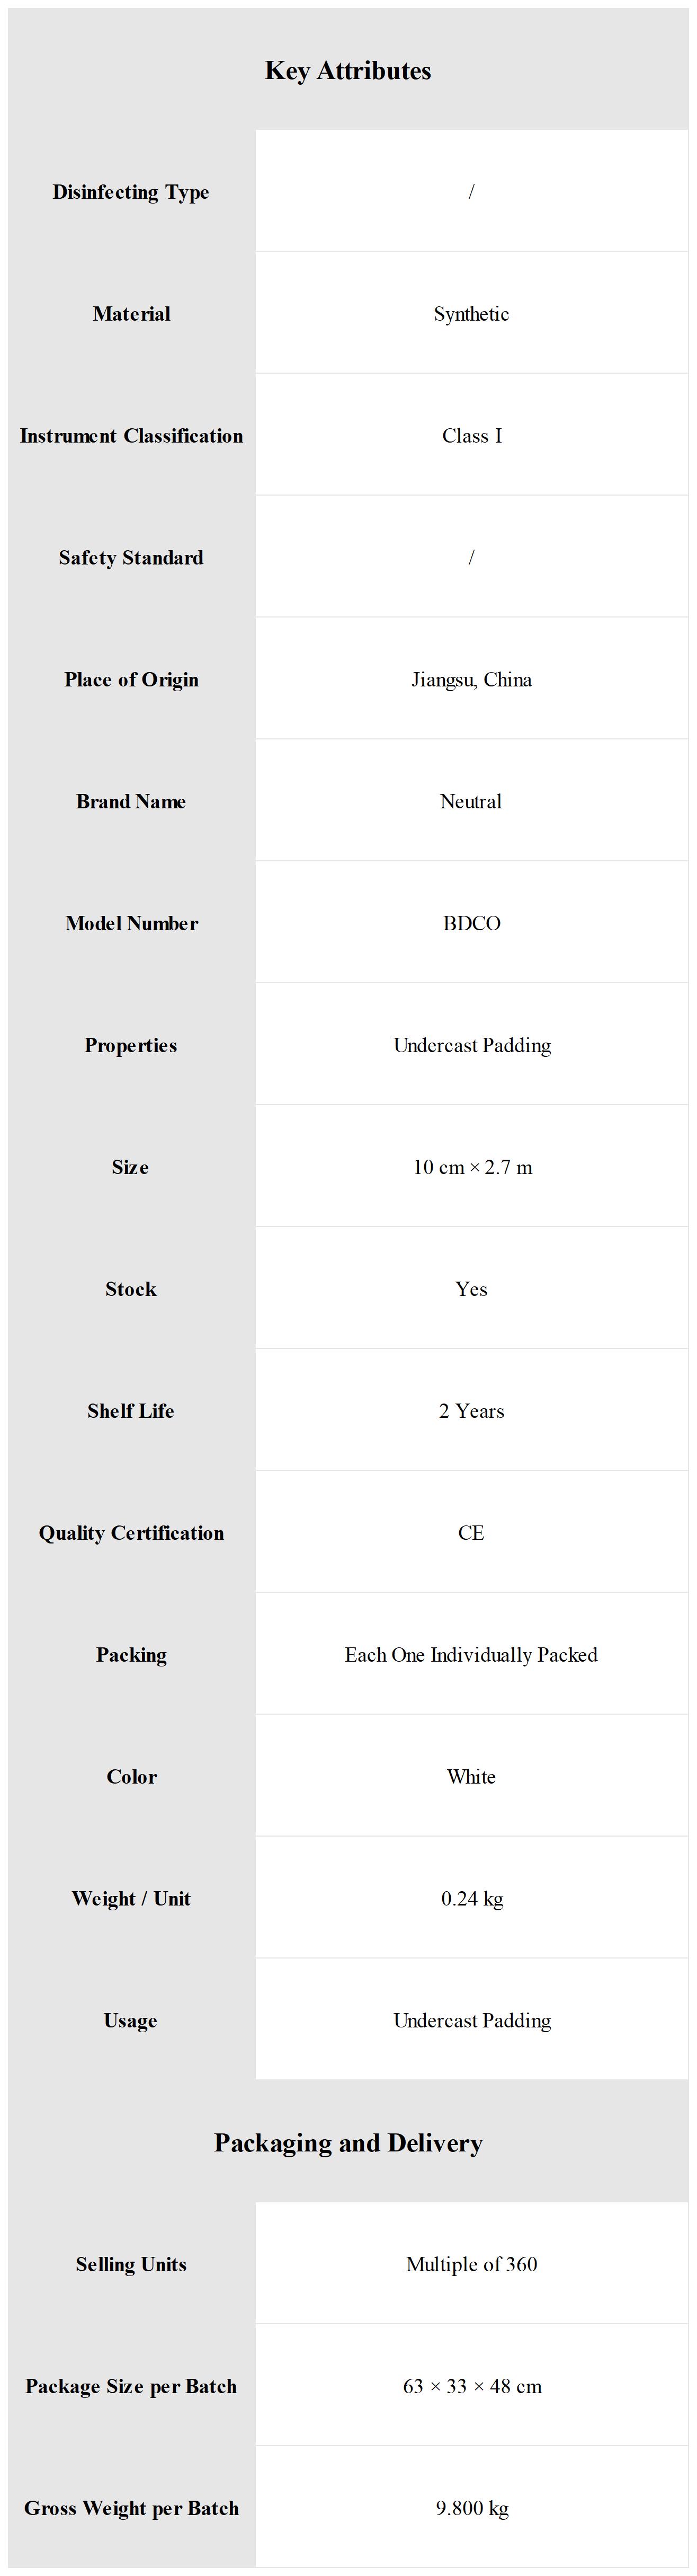Click the Each One Individually Packed value

pos(471,1655)
